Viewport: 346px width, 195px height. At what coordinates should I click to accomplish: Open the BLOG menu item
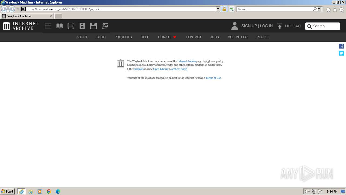(101, 37)
